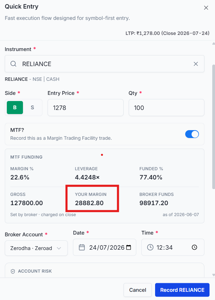This screenshot has width=215, height=300.
Task: Clear the RELIANCE instrument selection
Action: [x=196, y=64]
